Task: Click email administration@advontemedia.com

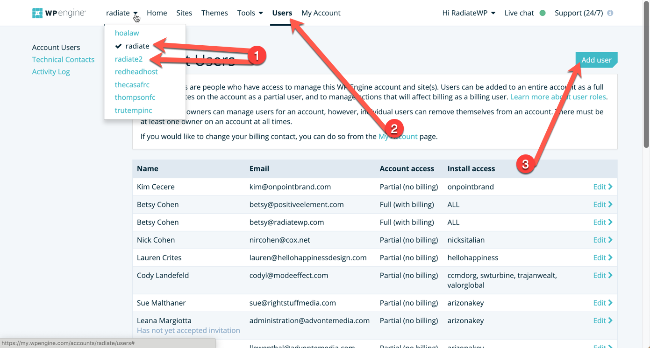Action: pyautogui.click(x=309, y=320)
